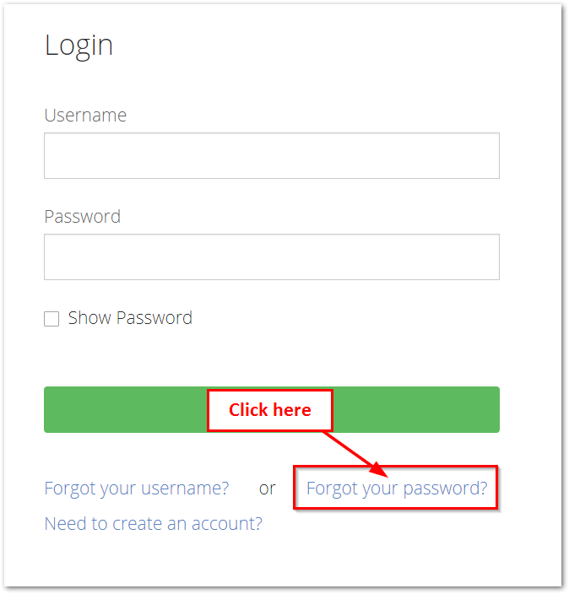Click the 'Password' label above the second field

pos(82,217)
